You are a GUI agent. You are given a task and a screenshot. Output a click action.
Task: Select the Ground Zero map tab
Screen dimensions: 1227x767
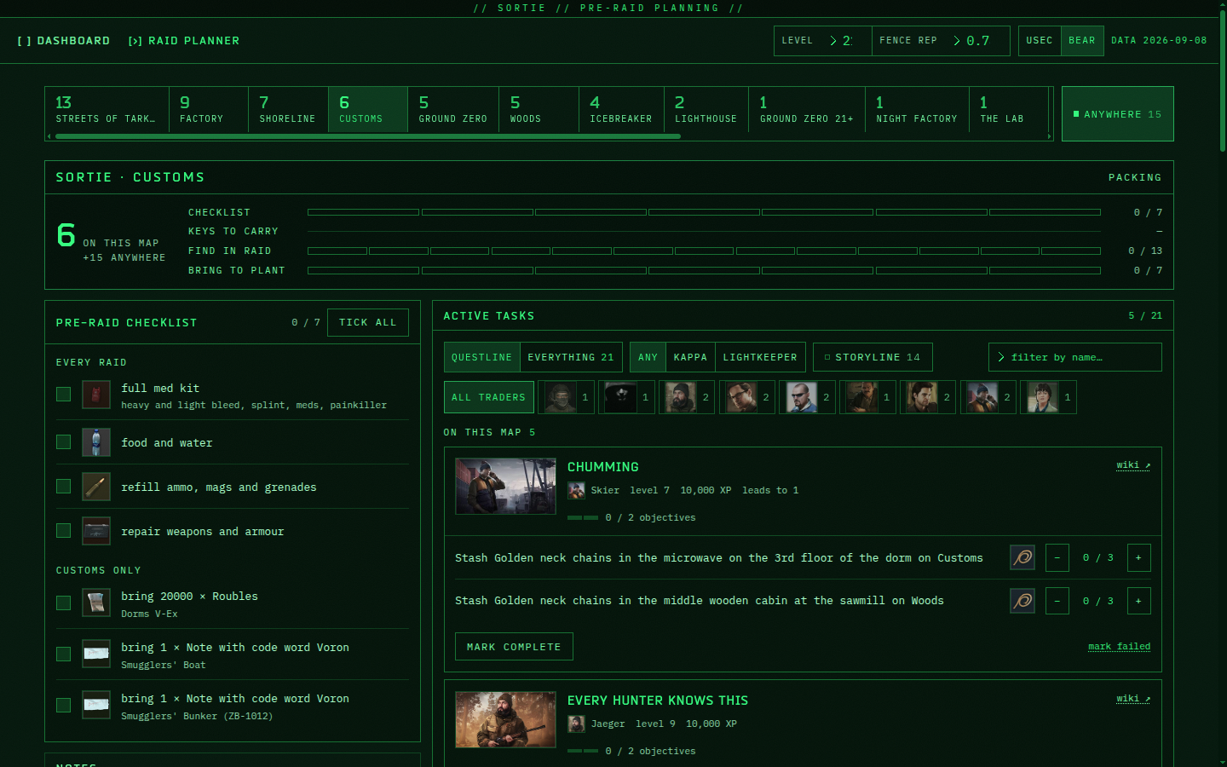(453, 109)
